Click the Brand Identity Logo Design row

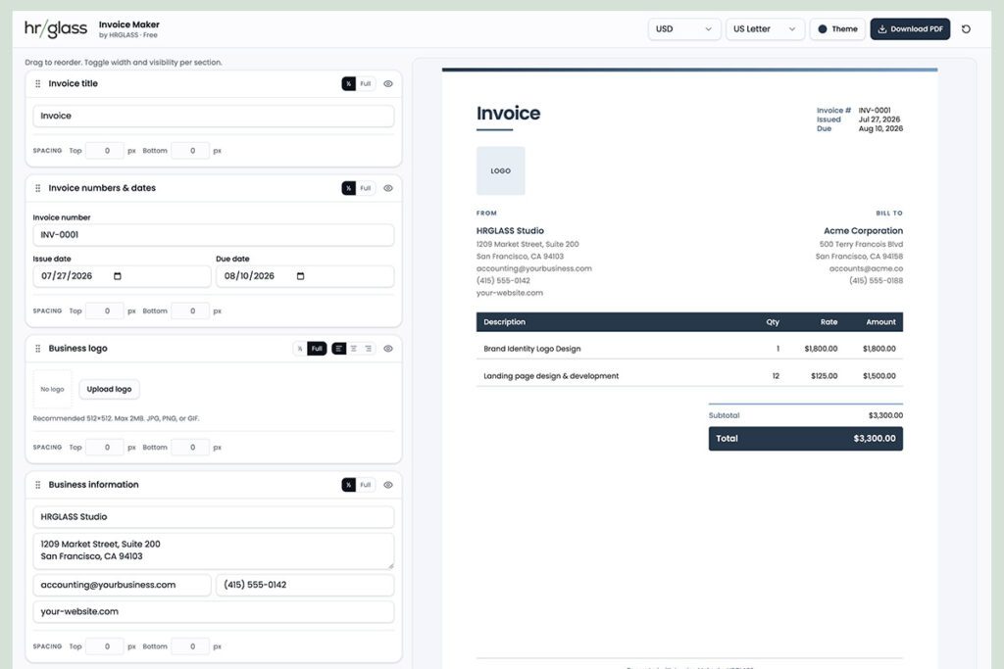pos(689,349)
